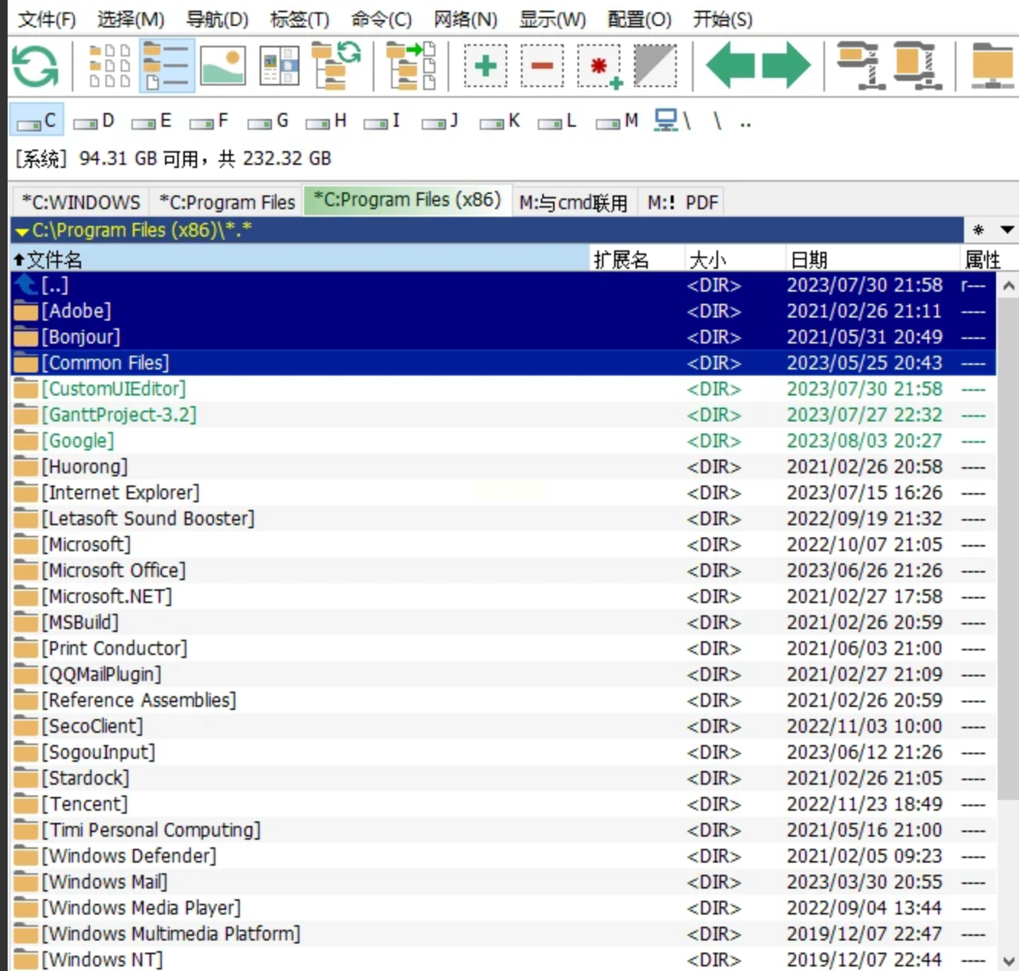Image resolution: width=1019 pixels, height=971 pixels.
Task: Click the green plus select-group icon
Action: (x=485, y=66)
